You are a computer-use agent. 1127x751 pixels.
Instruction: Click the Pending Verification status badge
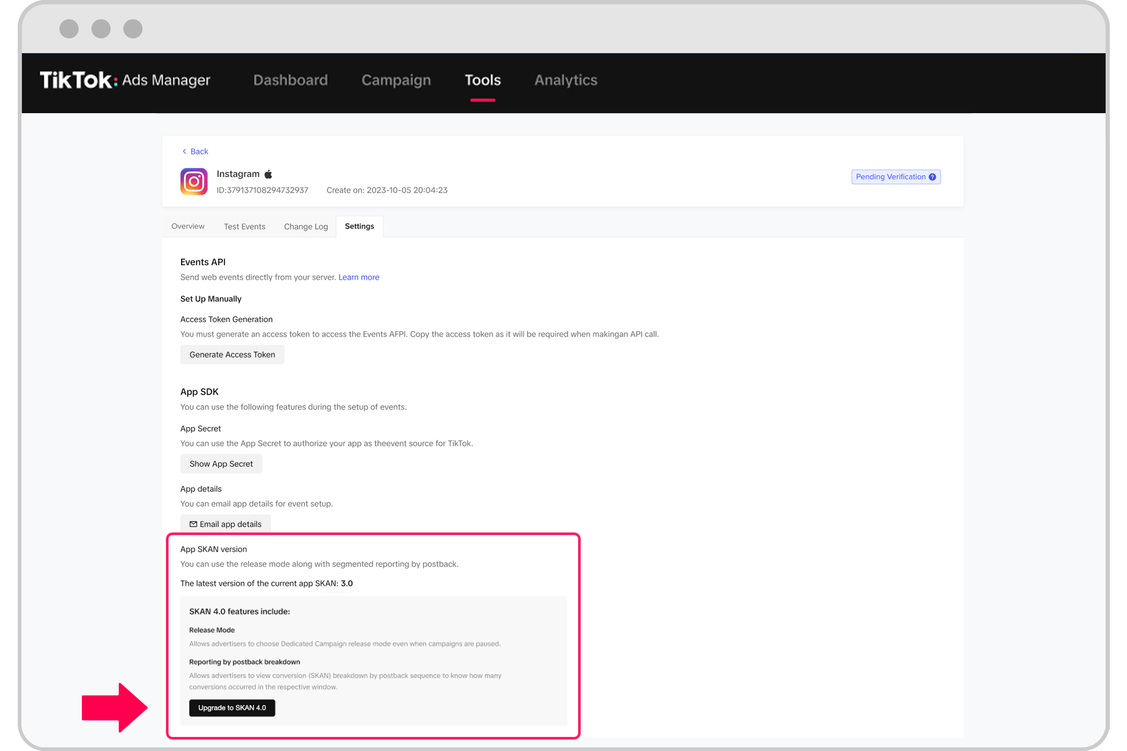(896, 177)
